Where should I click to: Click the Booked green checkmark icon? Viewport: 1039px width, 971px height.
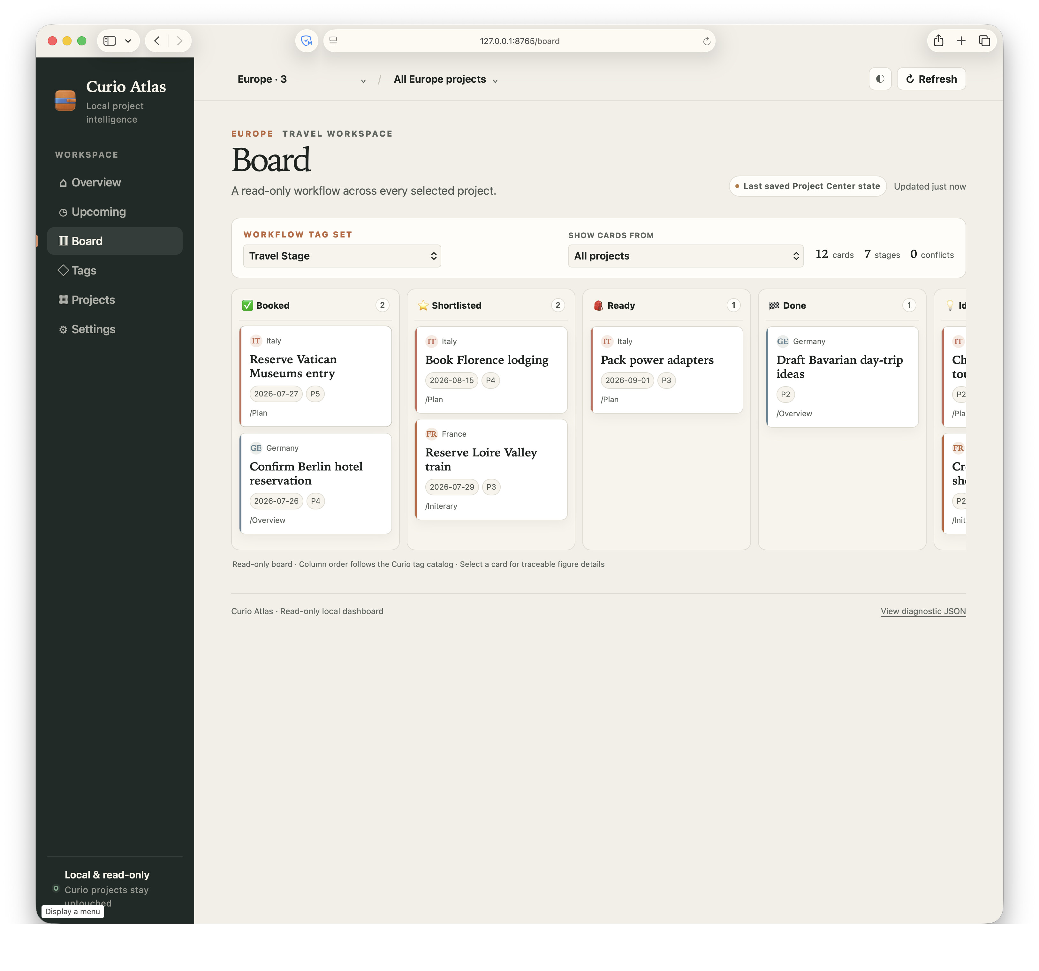(x=248, y=306)
